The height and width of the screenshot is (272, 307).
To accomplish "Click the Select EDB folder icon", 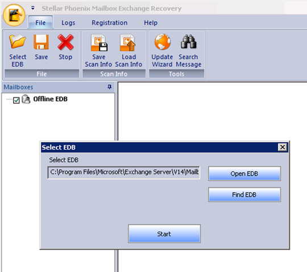I will click(18, 42).
